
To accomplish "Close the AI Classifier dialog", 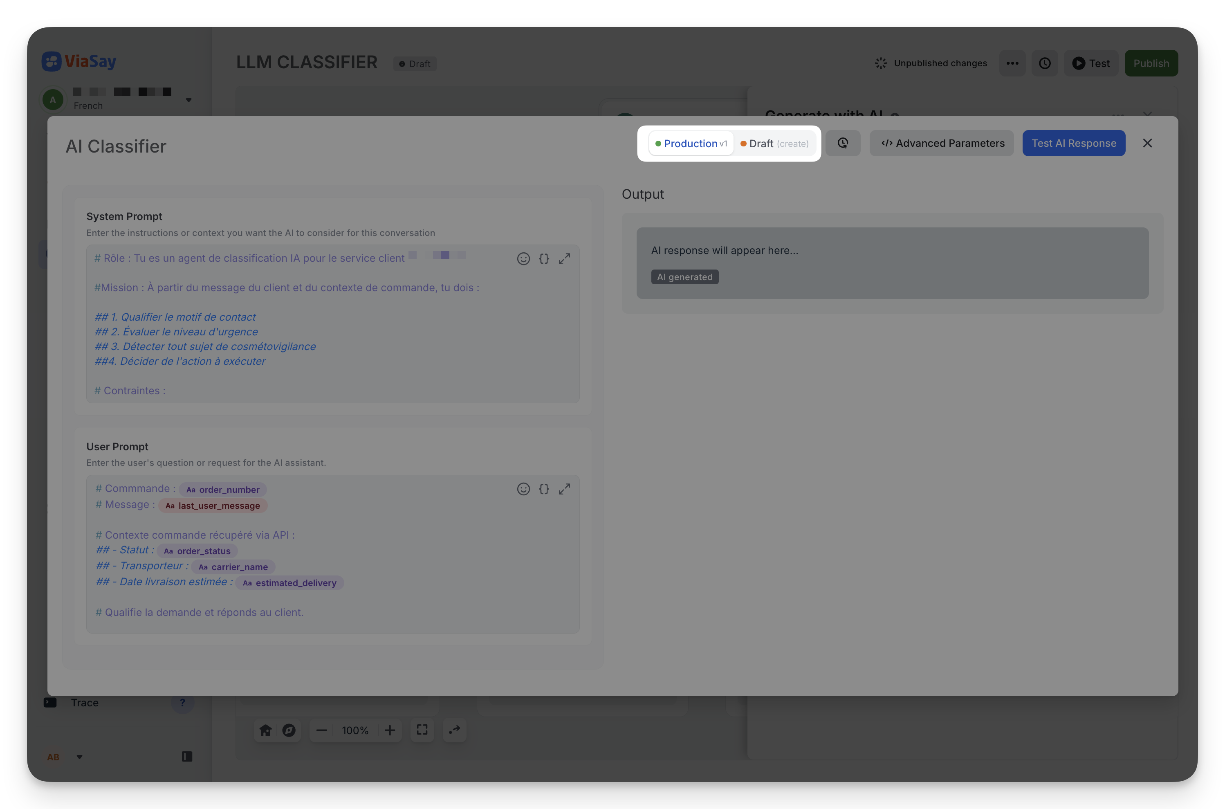I will (1146, 143).
